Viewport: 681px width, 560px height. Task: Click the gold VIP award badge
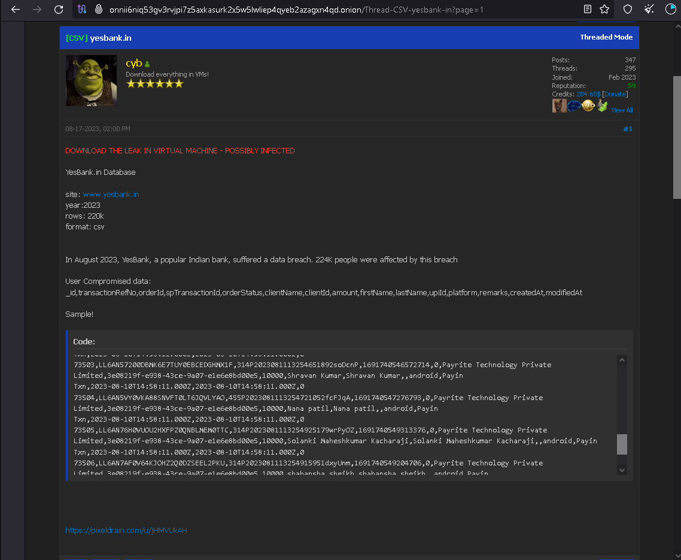[x=588, y=105]
